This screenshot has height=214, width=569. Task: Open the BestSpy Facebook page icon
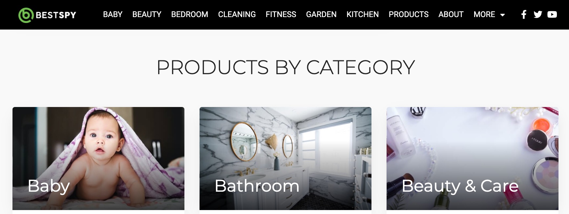(524, 14)
